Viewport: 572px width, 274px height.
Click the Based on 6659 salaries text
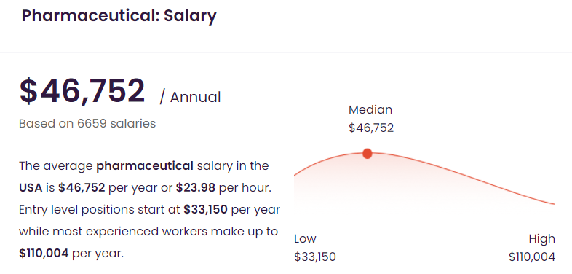pos(87,123)
